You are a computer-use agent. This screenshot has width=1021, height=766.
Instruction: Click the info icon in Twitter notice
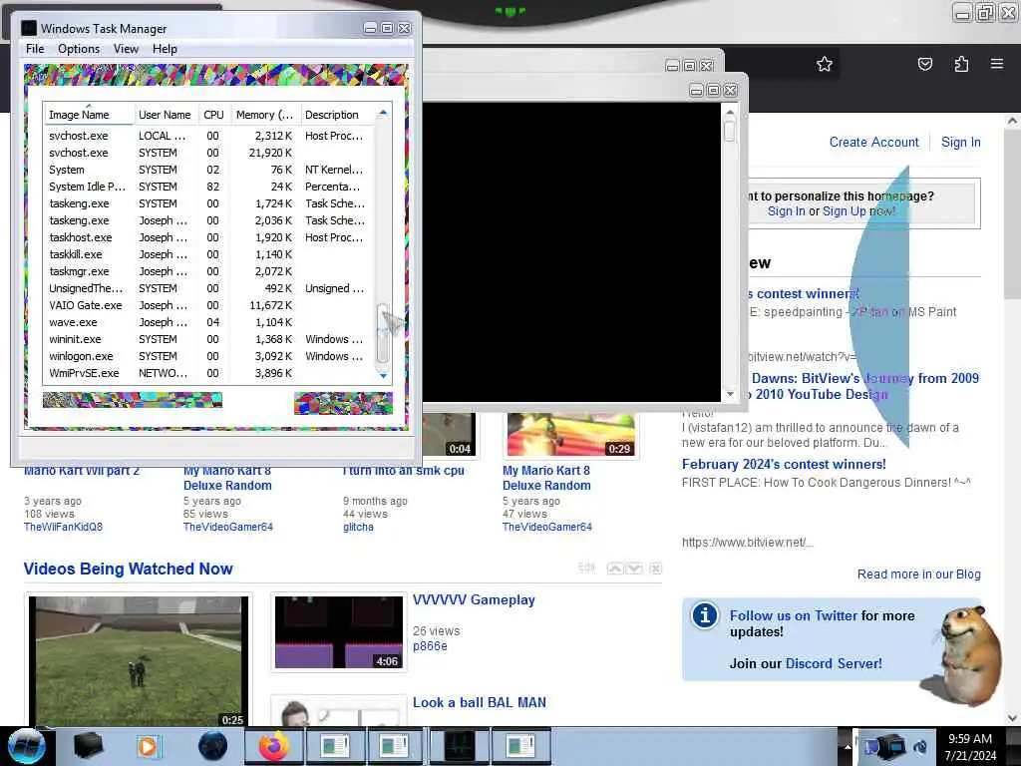tap(705, 615)
